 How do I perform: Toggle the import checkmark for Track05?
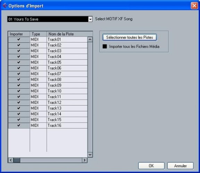pos(19,62)
